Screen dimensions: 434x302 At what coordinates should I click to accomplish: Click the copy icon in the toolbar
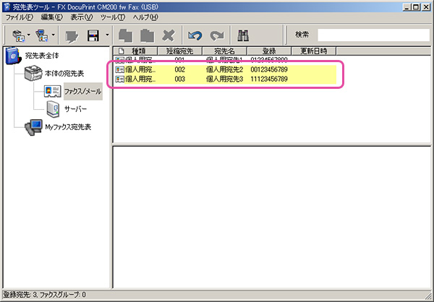[x=126, y=35]
